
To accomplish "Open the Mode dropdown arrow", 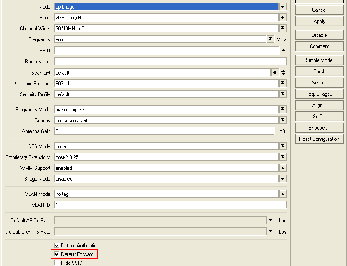I will 283,6.
